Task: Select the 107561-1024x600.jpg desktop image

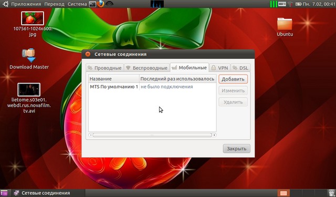Action: 33,24
